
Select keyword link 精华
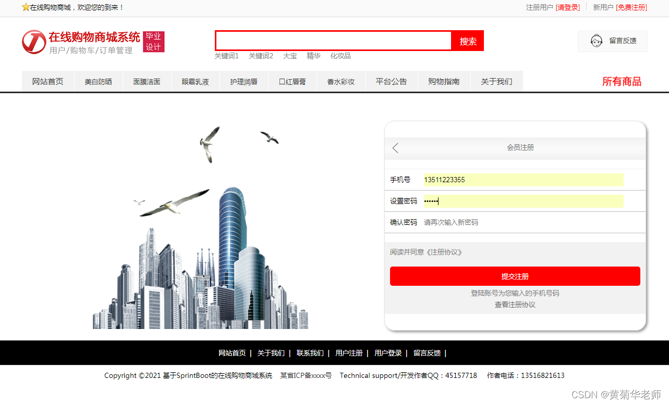click(x=313, y=56)
